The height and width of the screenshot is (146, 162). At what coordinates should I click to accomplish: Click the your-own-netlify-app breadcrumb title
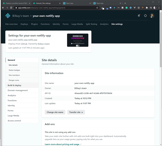(46, 16)
